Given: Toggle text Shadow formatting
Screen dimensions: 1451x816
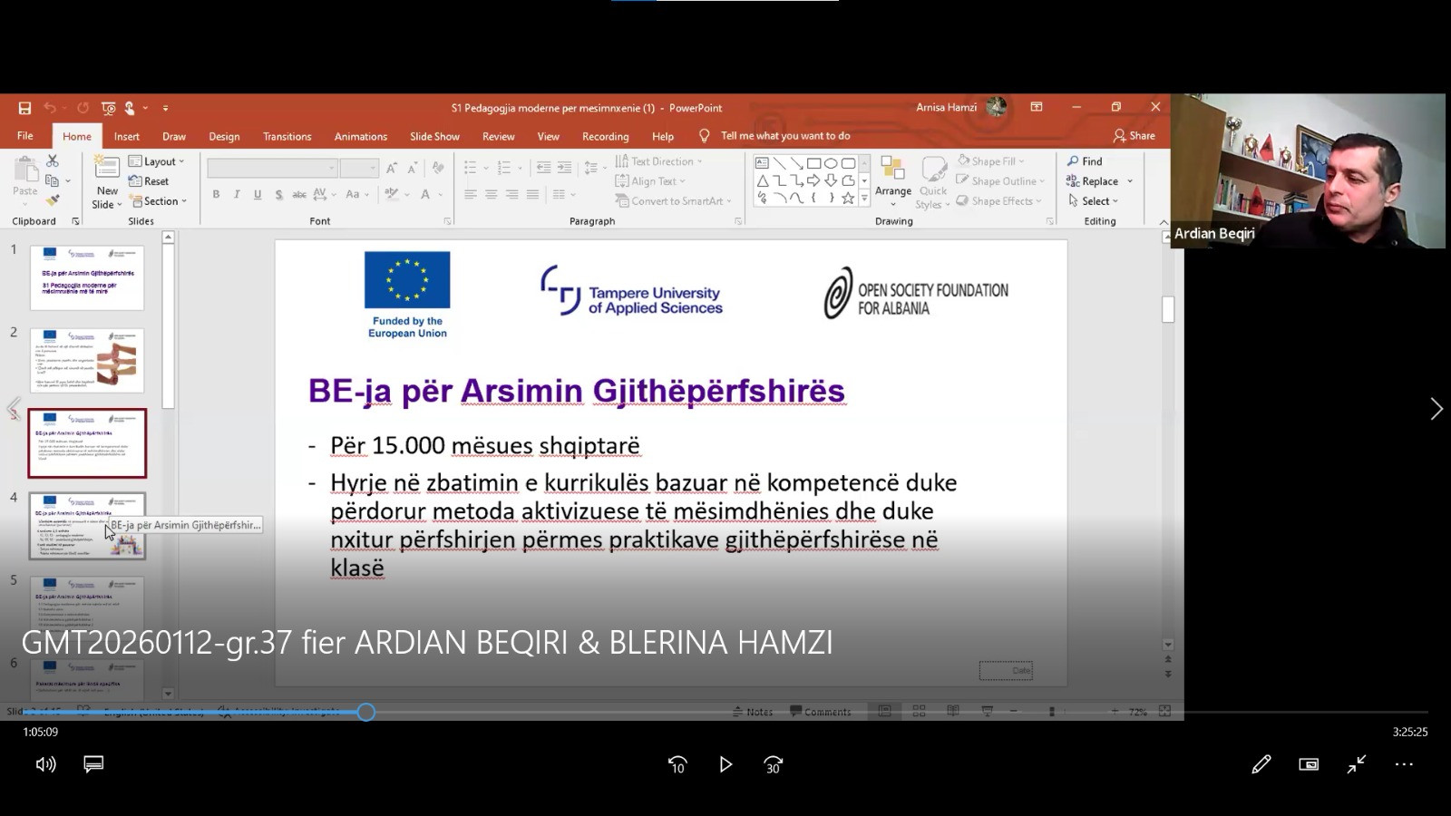Looking at the screenshot, I should [278, 194].
